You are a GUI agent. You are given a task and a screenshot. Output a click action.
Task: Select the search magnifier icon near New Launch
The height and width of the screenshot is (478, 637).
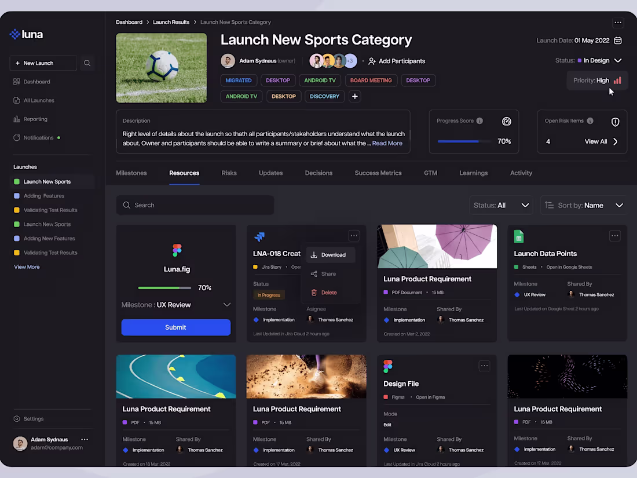point(87,63)
